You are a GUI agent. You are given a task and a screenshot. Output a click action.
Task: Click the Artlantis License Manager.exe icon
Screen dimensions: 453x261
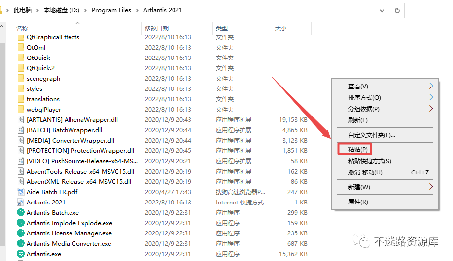21,233
